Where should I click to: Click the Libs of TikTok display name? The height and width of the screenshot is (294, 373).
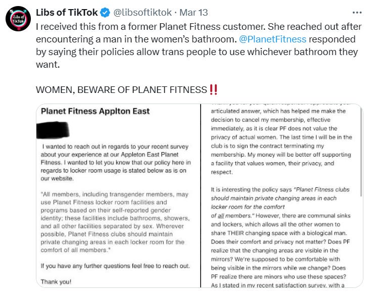(x=67, y=13)
